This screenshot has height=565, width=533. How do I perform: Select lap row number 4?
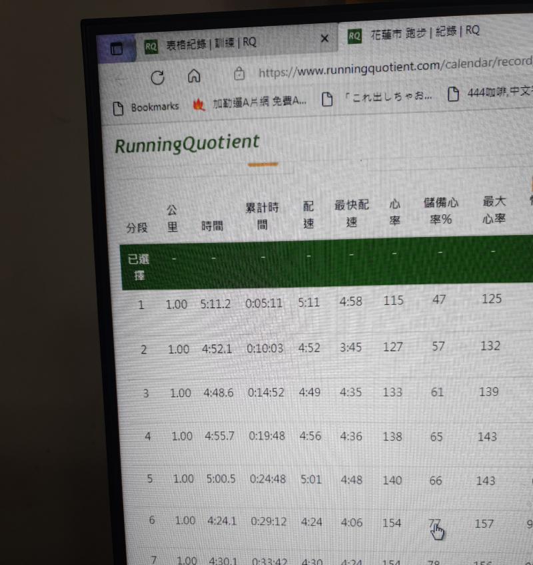click(x=147, y=437)
